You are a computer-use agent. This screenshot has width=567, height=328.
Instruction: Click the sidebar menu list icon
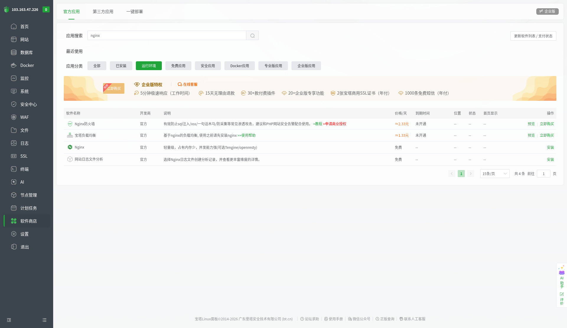point(44,320)
